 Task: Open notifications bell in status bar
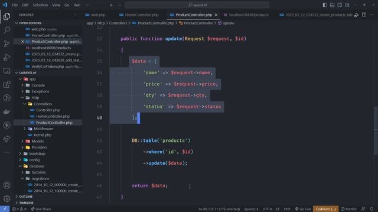pyautogui.click(x=372, y=209)
